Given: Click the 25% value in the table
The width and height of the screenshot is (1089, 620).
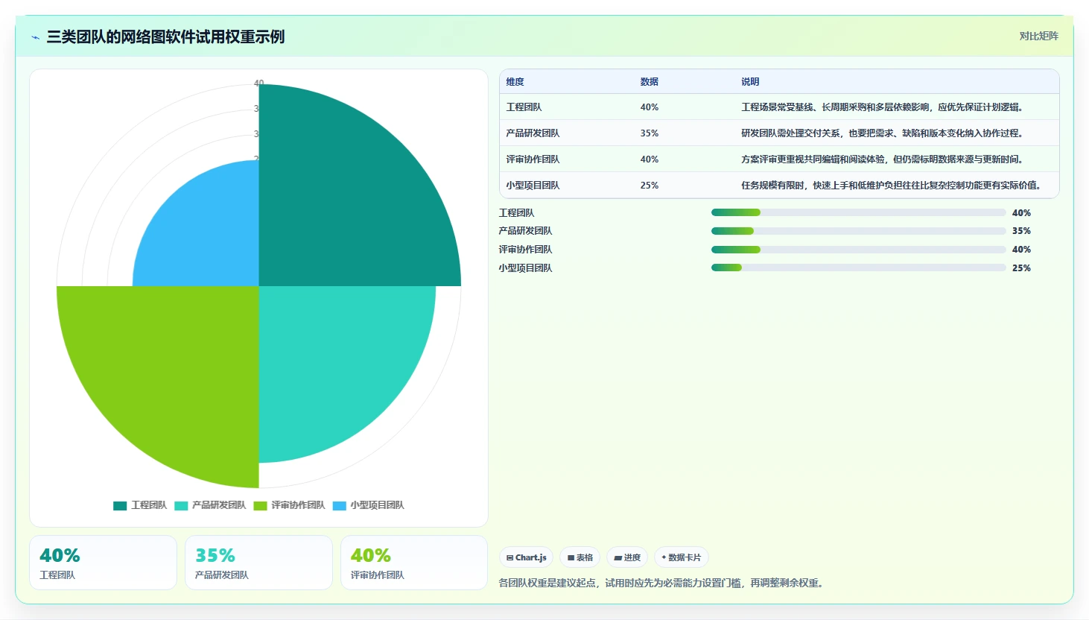Looking at the screenshot, I should coord(650,186).
